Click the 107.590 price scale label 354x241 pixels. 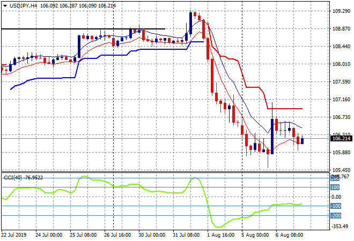341,81
